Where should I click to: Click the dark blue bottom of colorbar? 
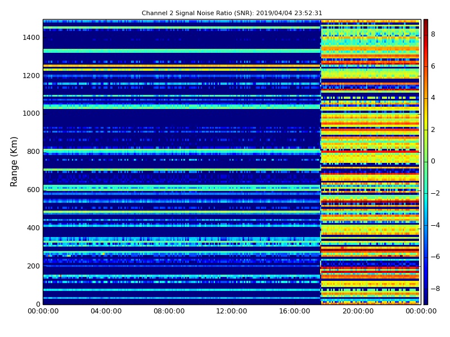pyautogui.click(x=426, y=298)
